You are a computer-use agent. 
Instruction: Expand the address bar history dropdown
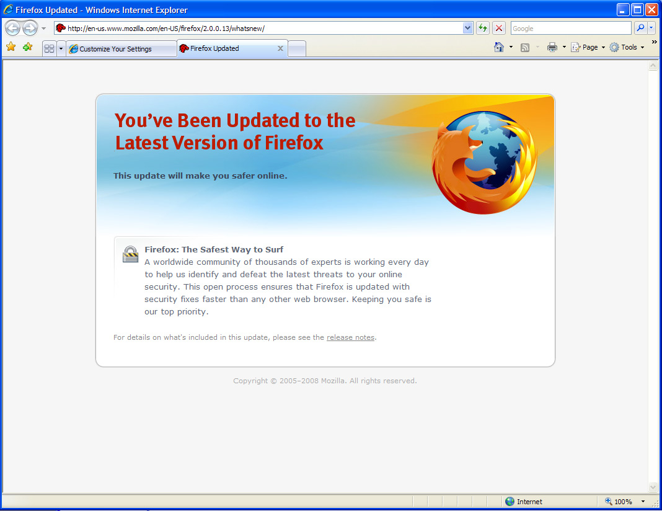tap(467, 29)
